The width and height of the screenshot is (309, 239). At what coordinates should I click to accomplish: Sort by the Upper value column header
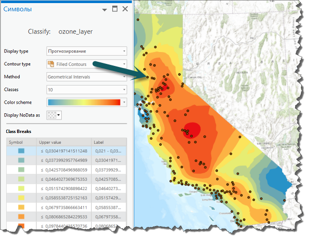[x=63, y=142]
